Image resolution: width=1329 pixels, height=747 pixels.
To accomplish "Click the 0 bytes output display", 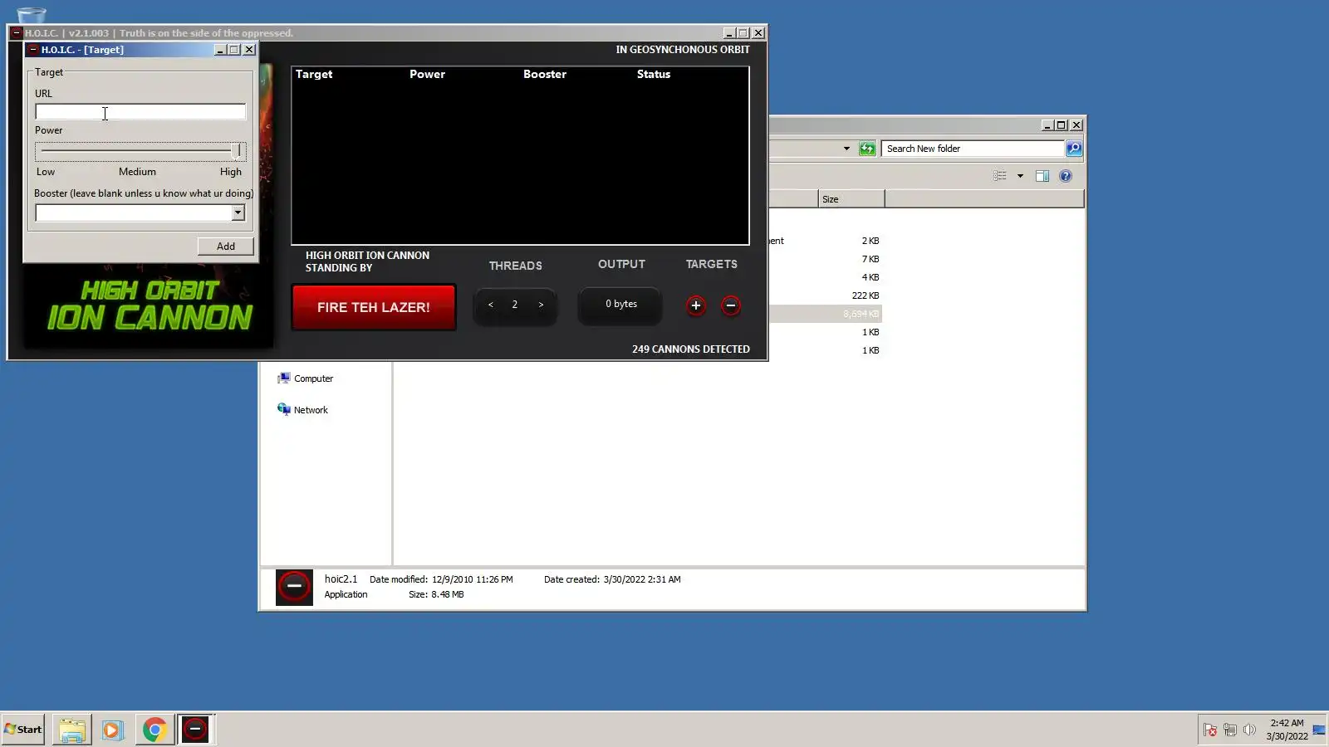I will click(621, 304).
